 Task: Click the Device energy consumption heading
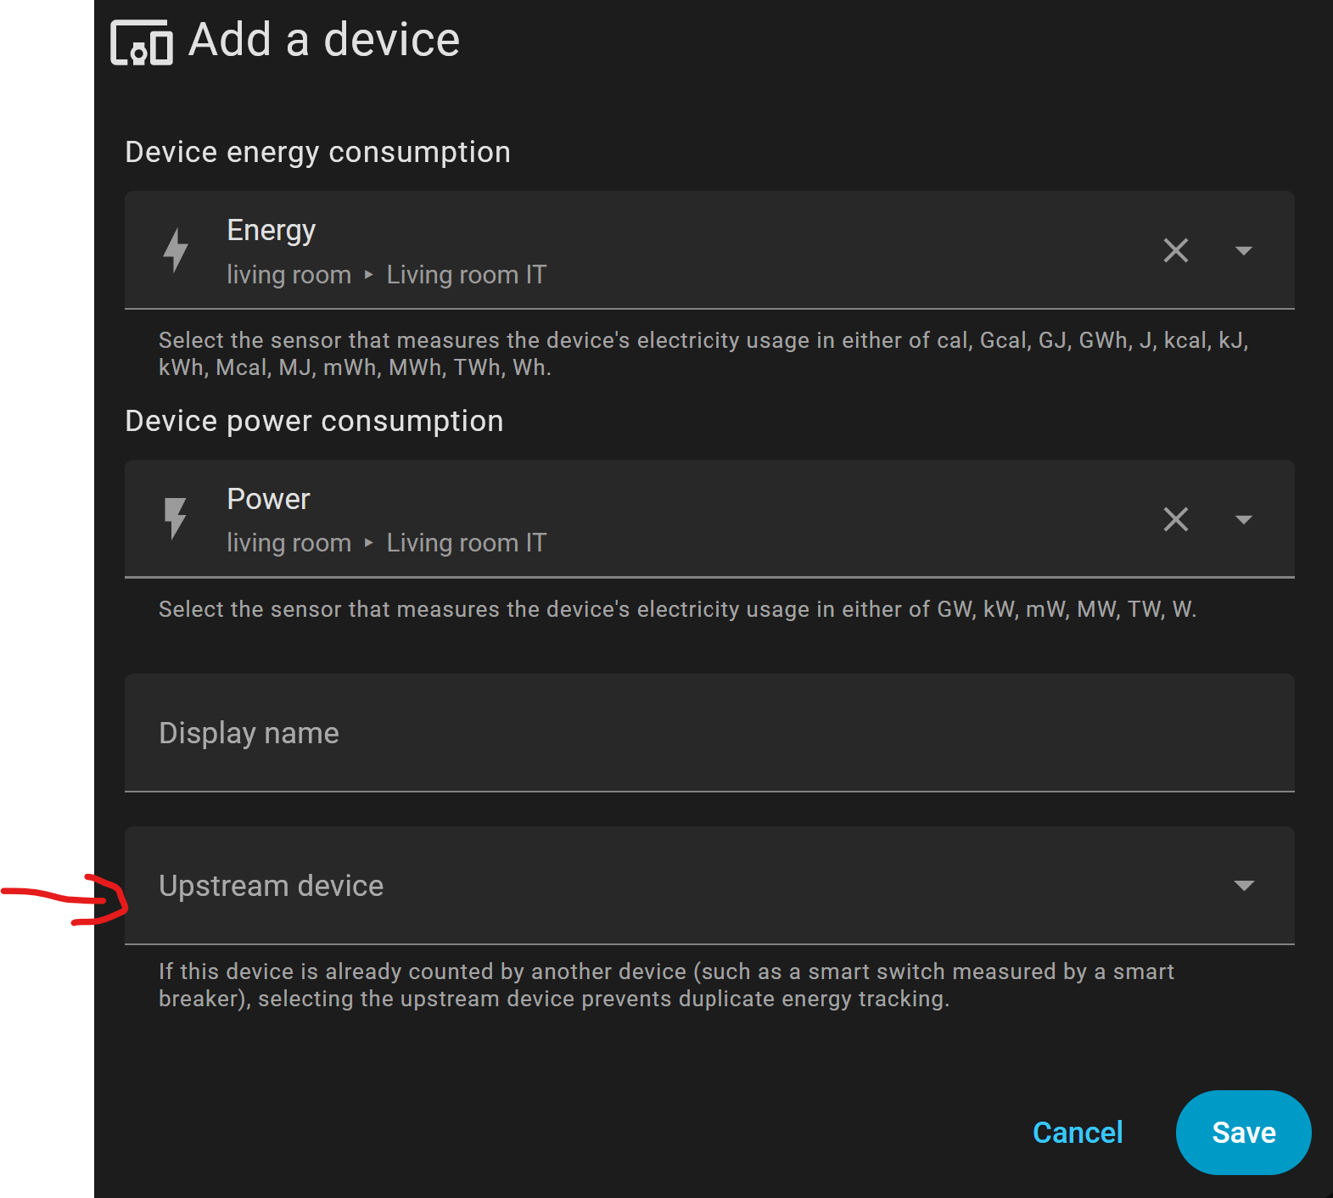tap(317, 152)
